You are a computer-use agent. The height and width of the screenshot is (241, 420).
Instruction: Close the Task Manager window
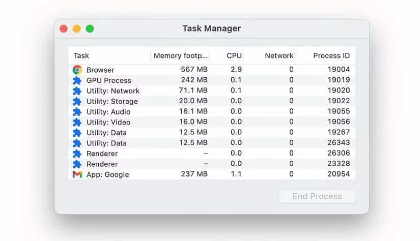(x=64, y=28)
